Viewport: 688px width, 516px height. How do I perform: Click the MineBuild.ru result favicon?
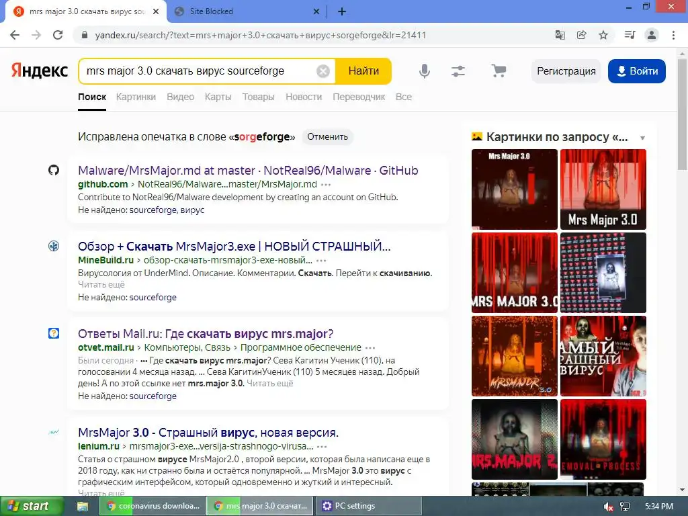click(54, 246)
